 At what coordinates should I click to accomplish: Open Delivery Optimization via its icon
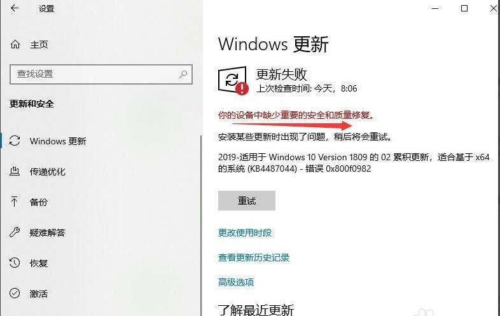[15, 171]
